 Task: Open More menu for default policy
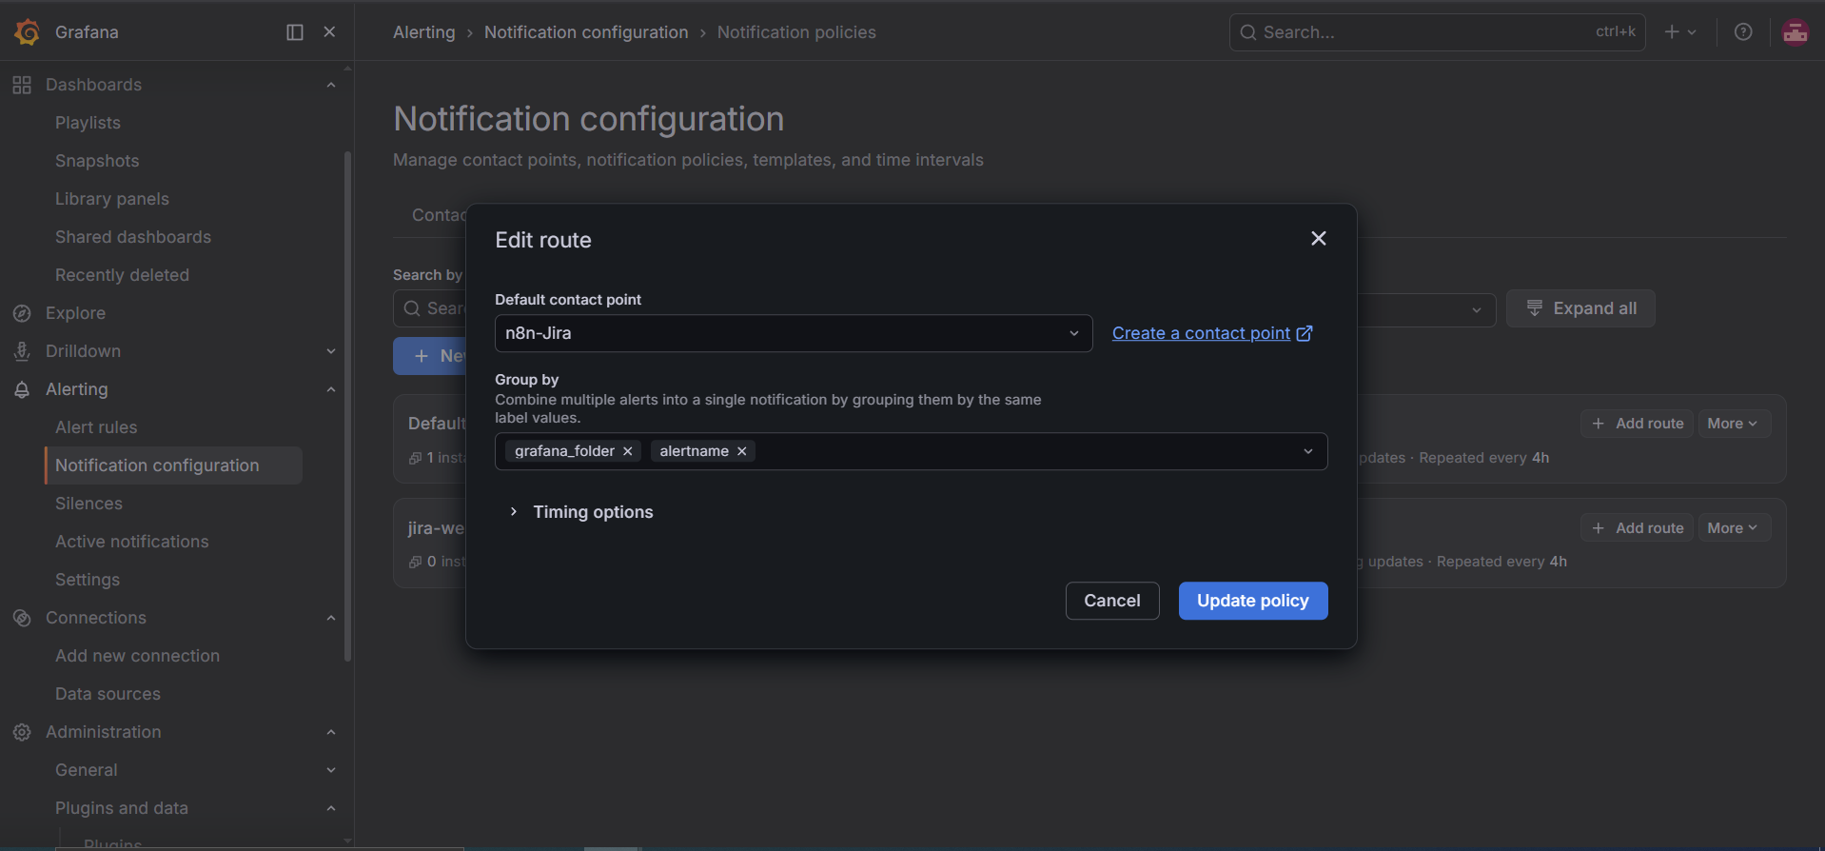pos(1733,424)
